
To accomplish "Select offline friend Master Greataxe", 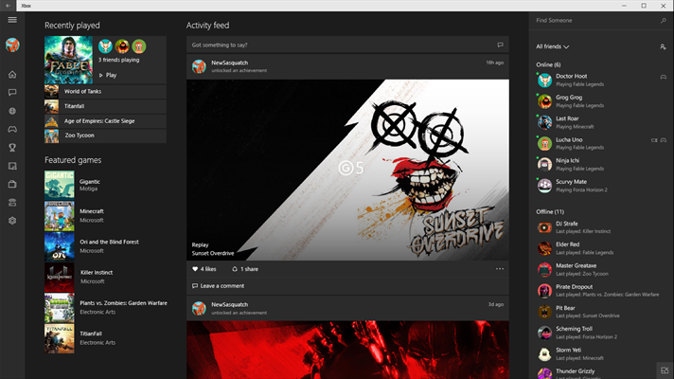I will 601,269.
